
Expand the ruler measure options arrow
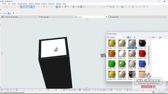pyautogui.click(x=34, y=7)
